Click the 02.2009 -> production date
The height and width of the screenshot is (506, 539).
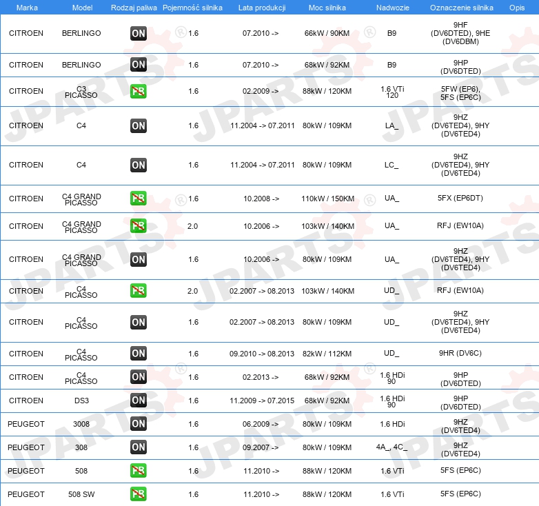(261, 91)
